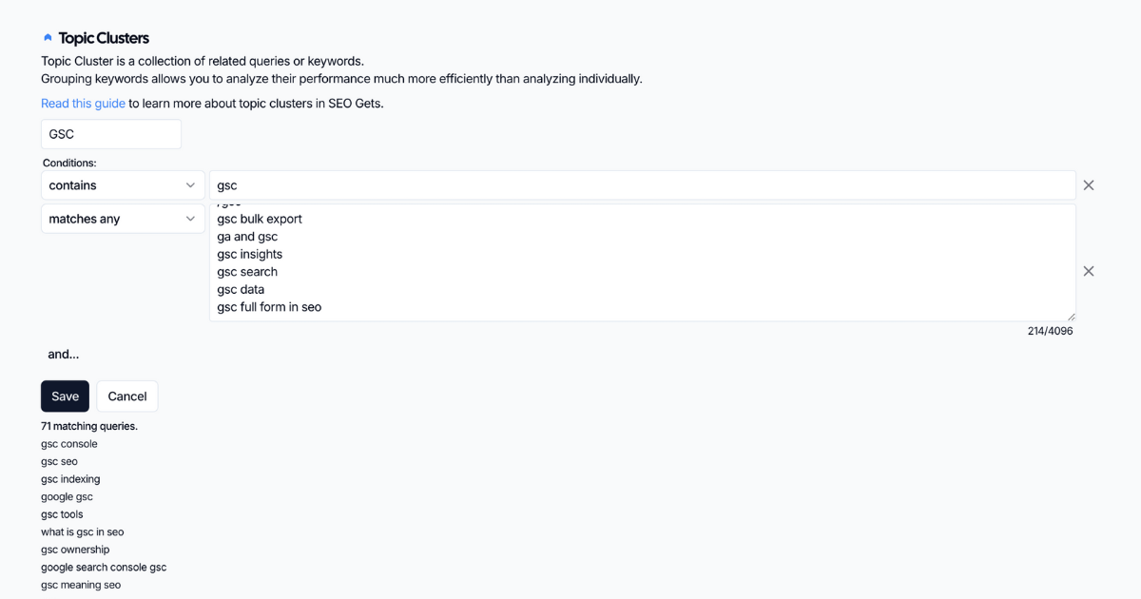Select 'gsc full form in seo' suggestion
The height and width of the screenshot is (599, 1141).
[269, 306]
